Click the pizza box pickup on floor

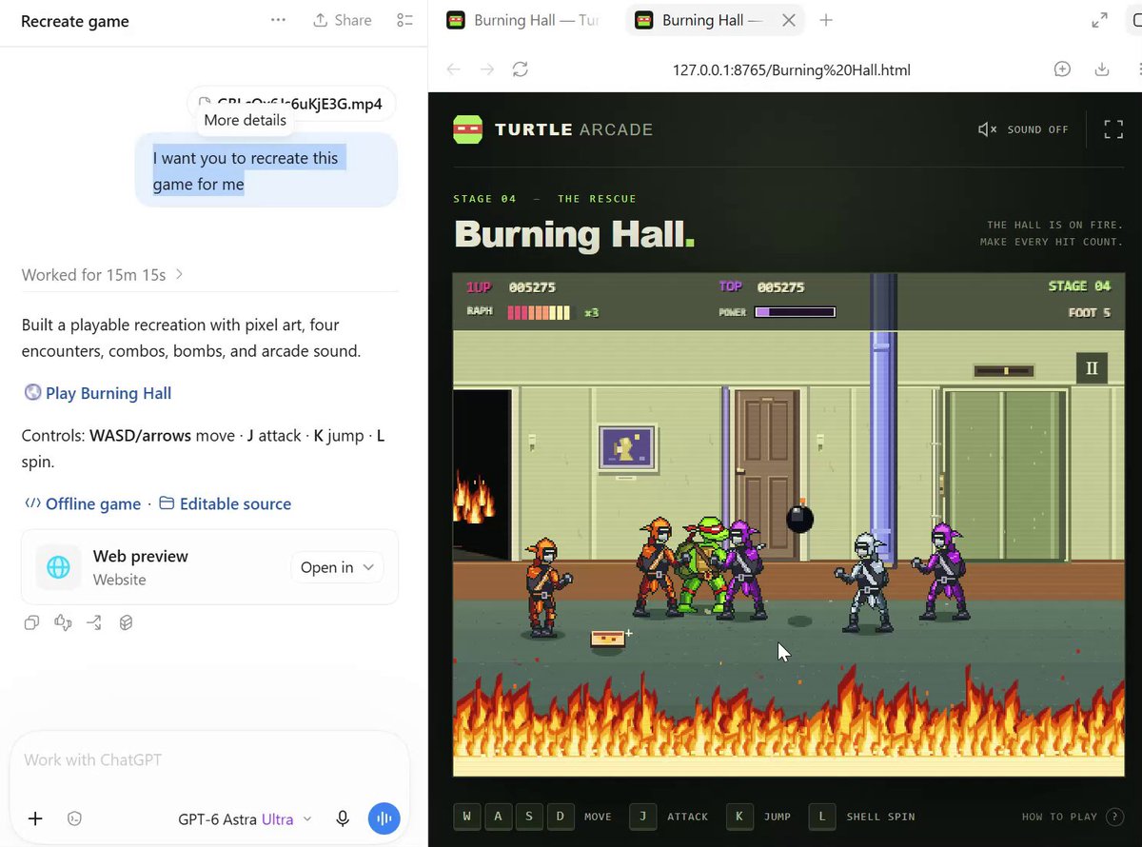point(609,638)
